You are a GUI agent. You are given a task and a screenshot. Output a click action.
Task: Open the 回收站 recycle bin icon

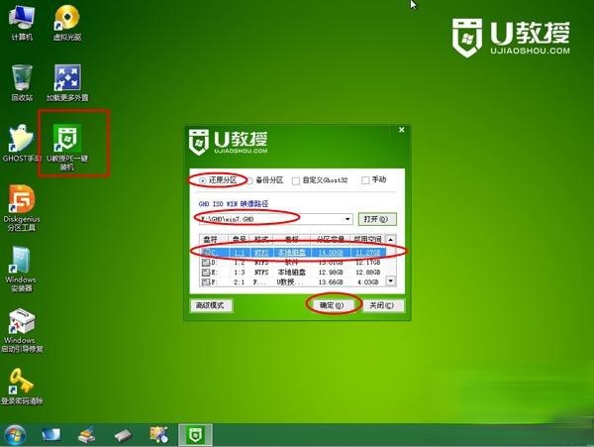pyautogui.click(x=22, y=82)
